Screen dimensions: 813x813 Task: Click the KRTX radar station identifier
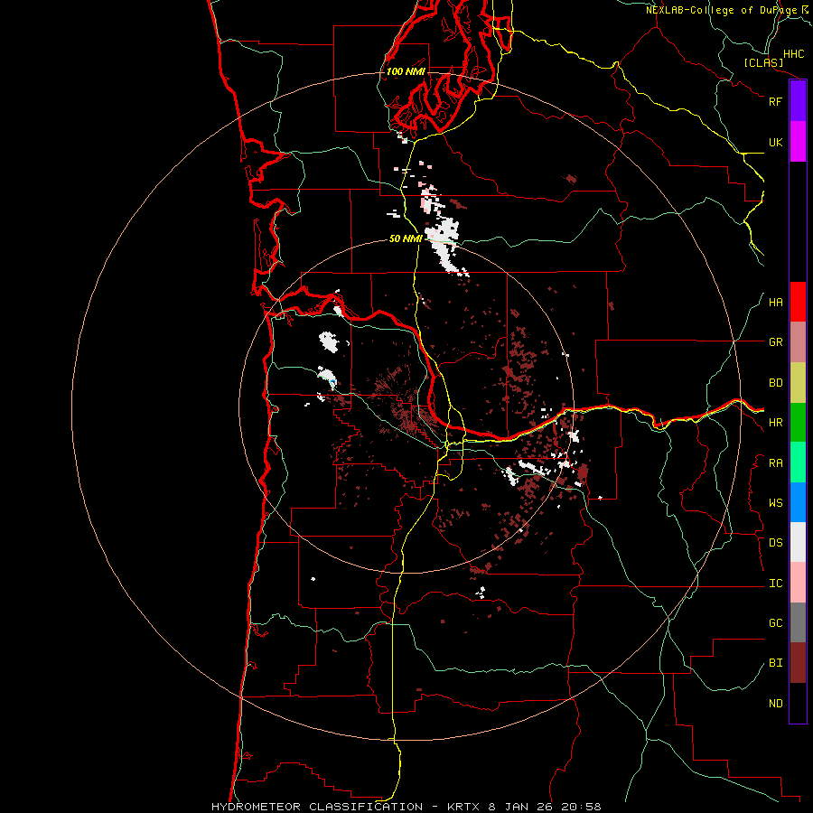(463, 807)
